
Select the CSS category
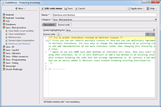[x=7, y=21]
